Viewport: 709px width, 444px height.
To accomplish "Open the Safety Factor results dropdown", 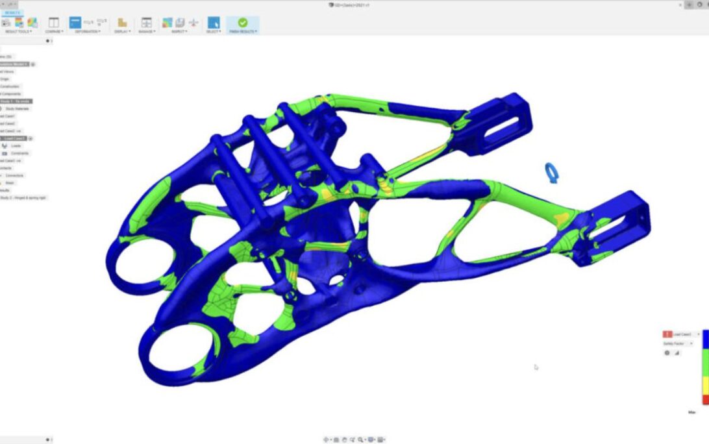I will coord(691,343).
